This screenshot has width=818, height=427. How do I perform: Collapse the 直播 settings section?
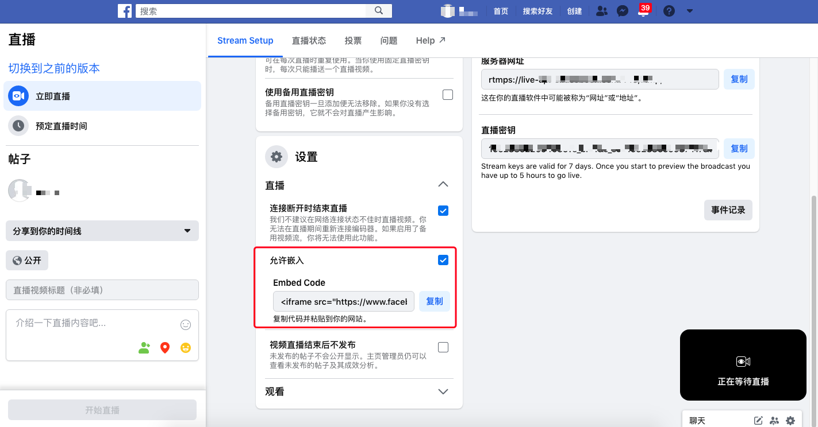coord(443,184)
